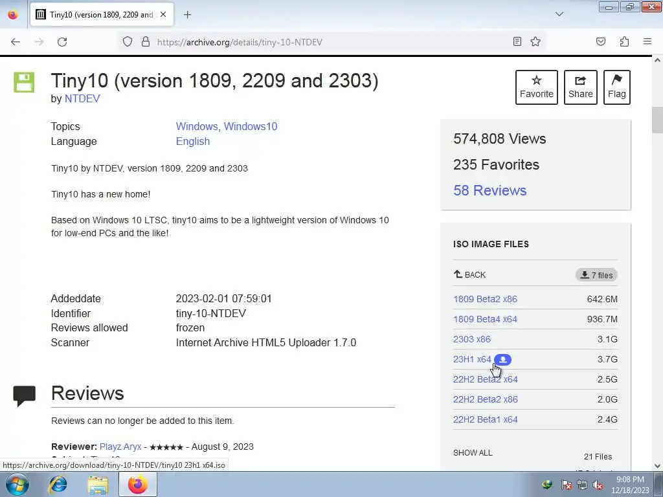
Task: Open the 58 Reviews link
Action: [x=489, y=190]
